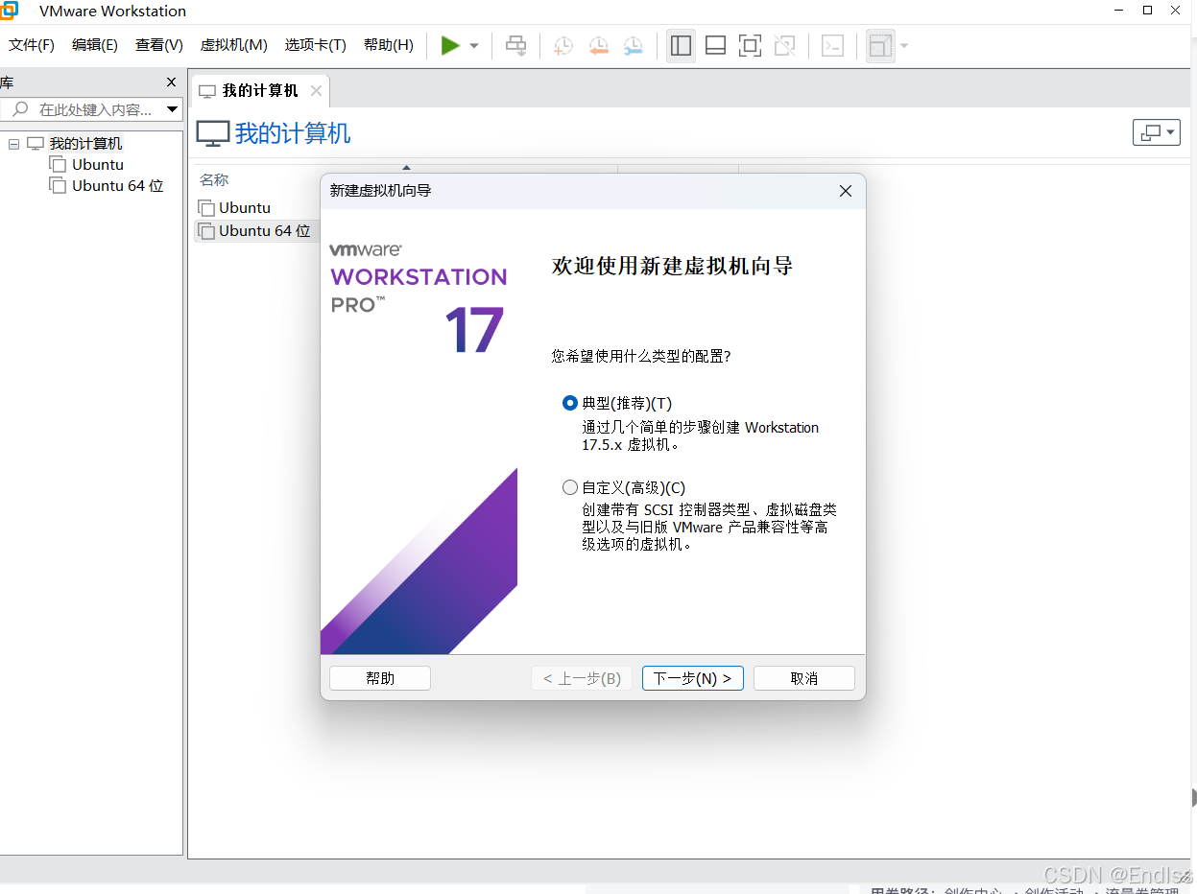Select Ubuntu 64 位 in library tree

pyautogui.click(x=117, y=186)
